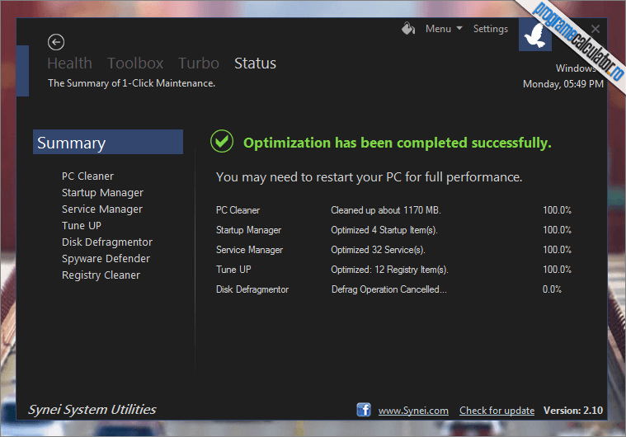The width and height of the screenshot is (626, 437).
Task: Switch to the Toolbox tab
Action: 135,63
